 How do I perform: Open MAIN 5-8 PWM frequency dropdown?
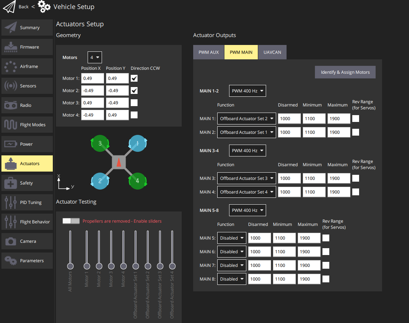247,210
